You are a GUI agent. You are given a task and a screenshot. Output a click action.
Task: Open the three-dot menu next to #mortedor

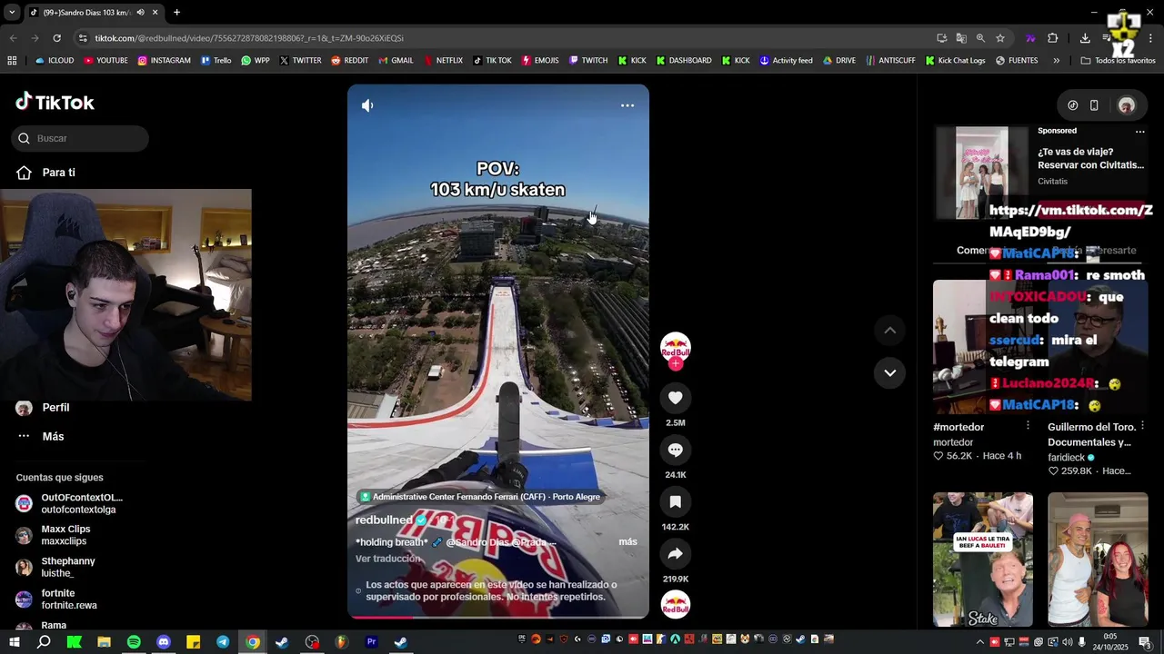[x=1028, y=425]
